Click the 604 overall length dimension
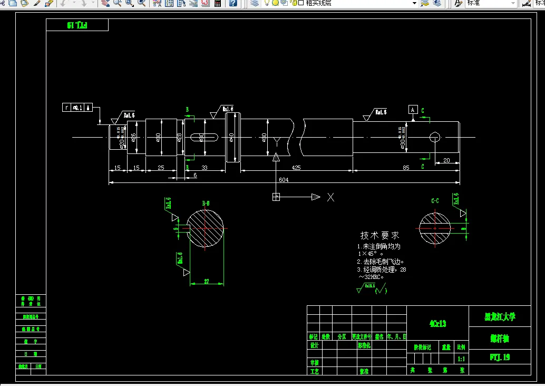The image size is (545, 386). (x=284, y=180)
